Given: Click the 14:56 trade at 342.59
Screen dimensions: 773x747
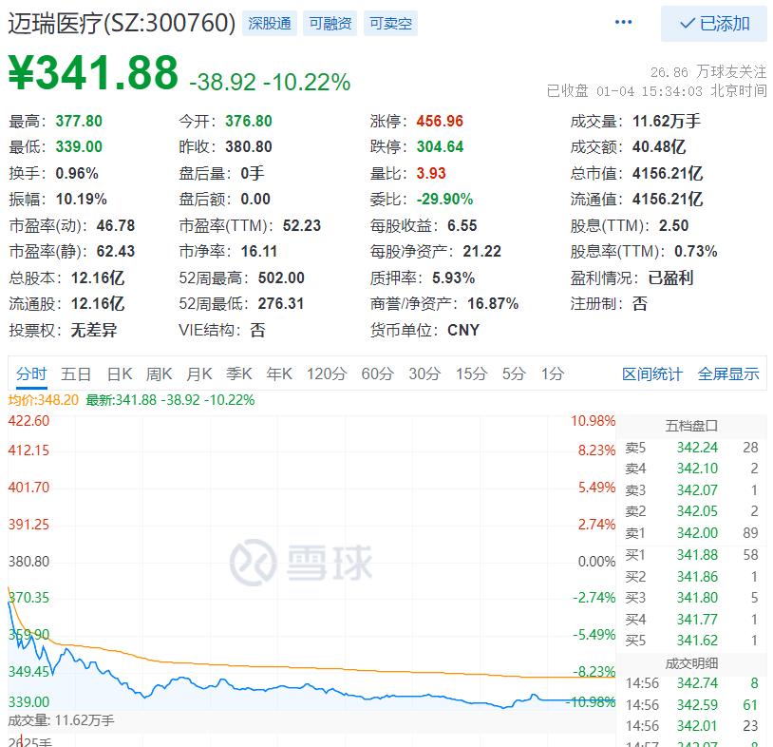Looking at the screenshot, I should pos(691,705).
